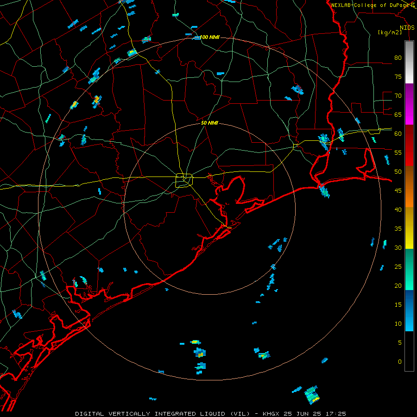Pick the black bottom segment of the color bar
417x417 pixels.
point(409,351)
